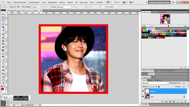190x107 pixels.
Task: Click the red foreground color swatch
Action: [x=2, y=89]
